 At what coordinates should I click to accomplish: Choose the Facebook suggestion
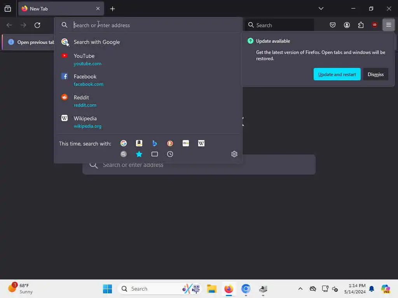[x=148, y=80]
